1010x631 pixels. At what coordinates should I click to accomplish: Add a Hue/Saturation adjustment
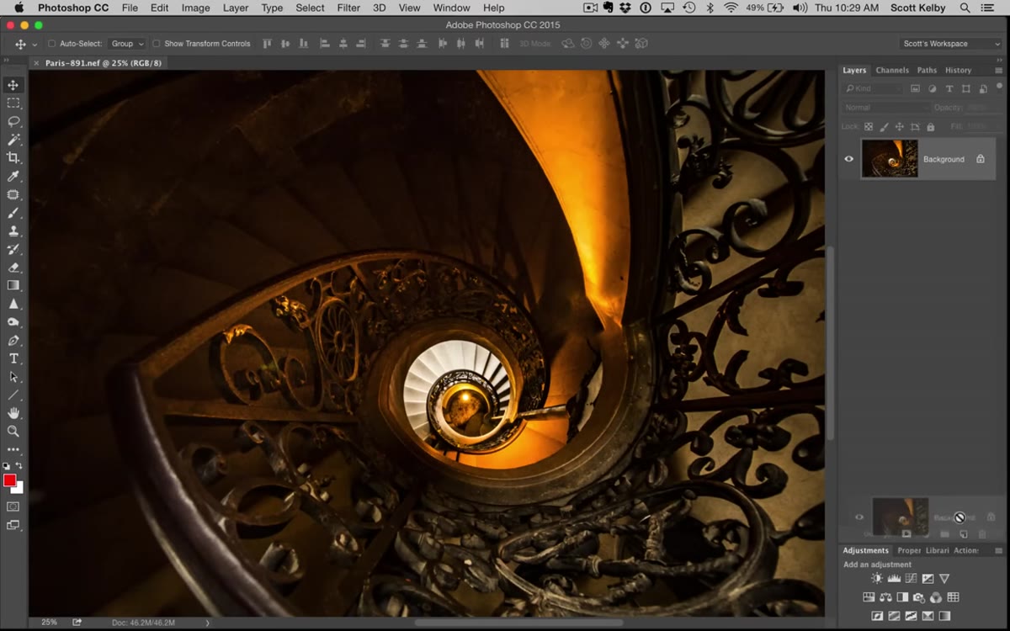click(x=869, y=597)
